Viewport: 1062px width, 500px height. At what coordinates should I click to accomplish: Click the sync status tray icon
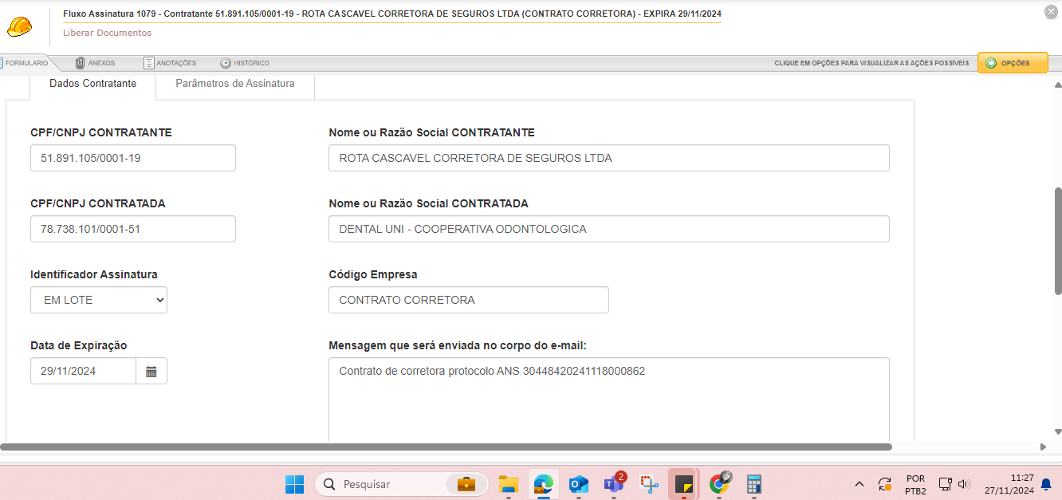(885, 484)
